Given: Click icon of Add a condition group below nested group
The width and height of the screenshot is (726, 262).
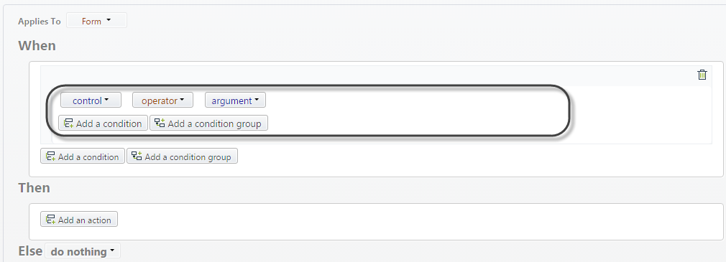Looking at the screenshot, I should pos(137,156).
